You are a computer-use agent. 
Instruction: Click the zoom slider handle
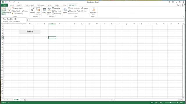171,103
